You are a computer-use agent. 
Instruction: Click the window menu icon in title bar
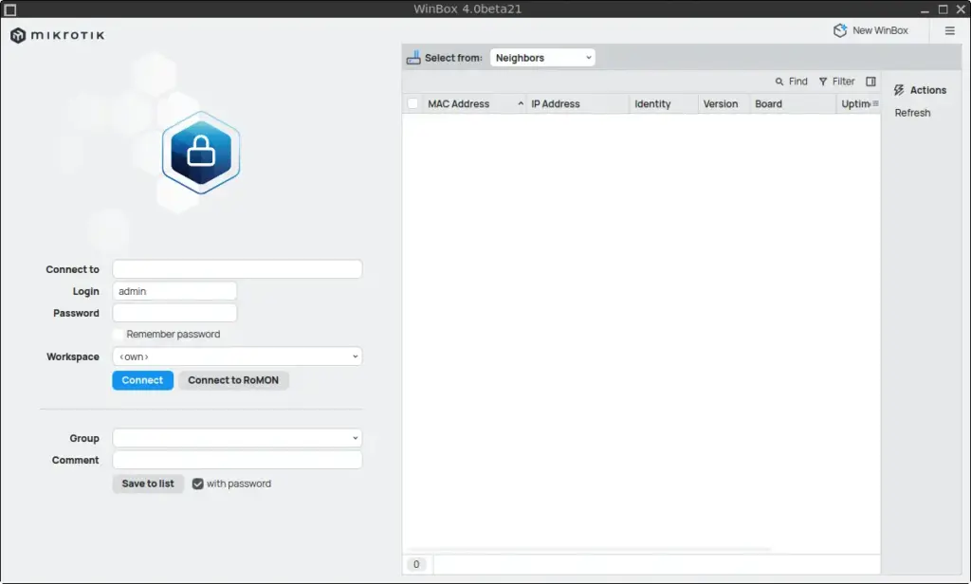(9, 9)
